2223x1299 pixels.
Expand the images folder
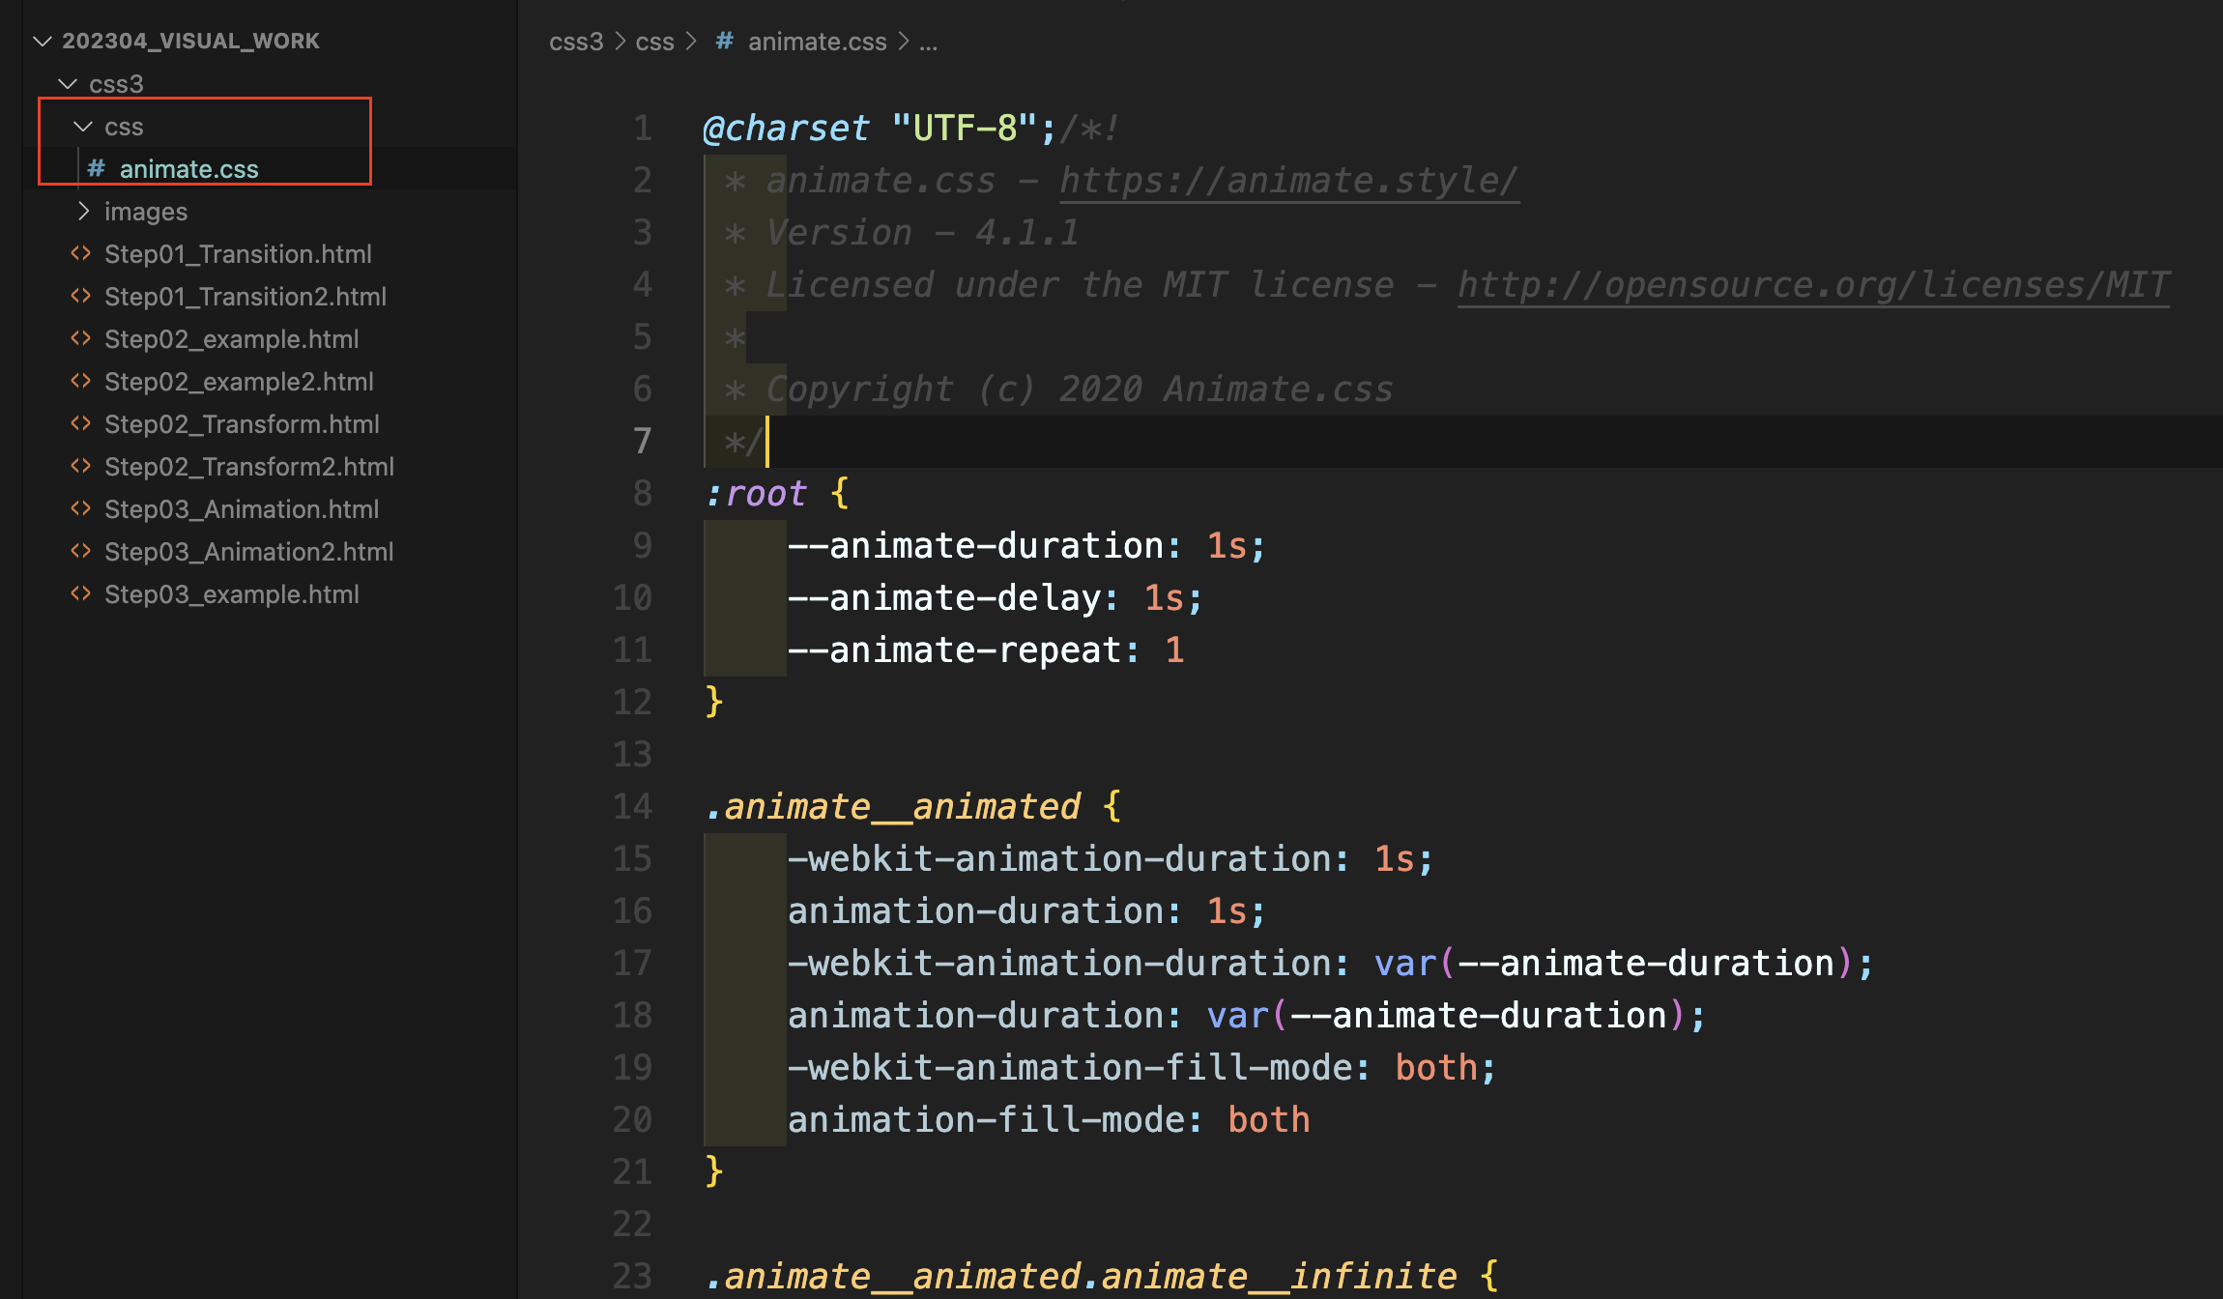tap(83, 212)
